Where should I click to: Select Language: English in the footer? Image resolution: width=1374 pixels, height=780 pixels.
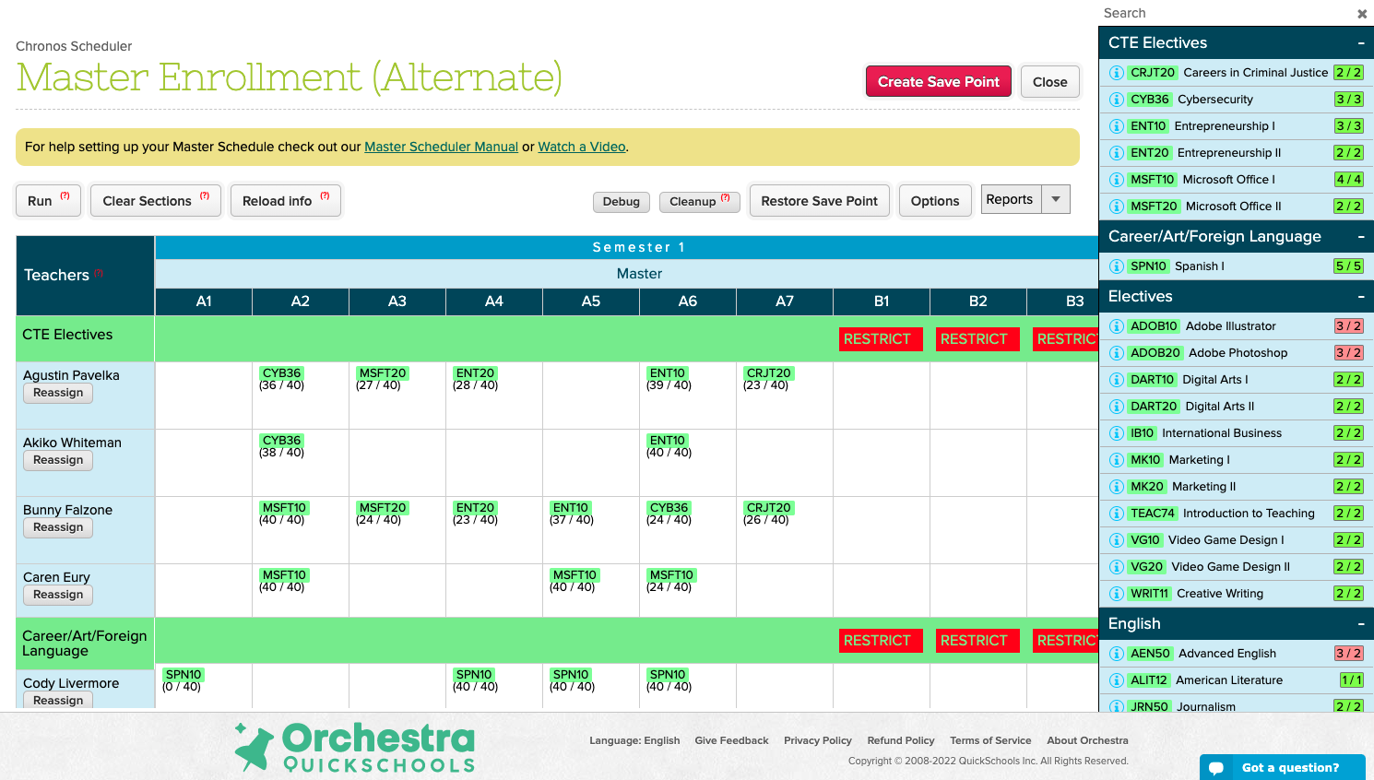point(634,740)
